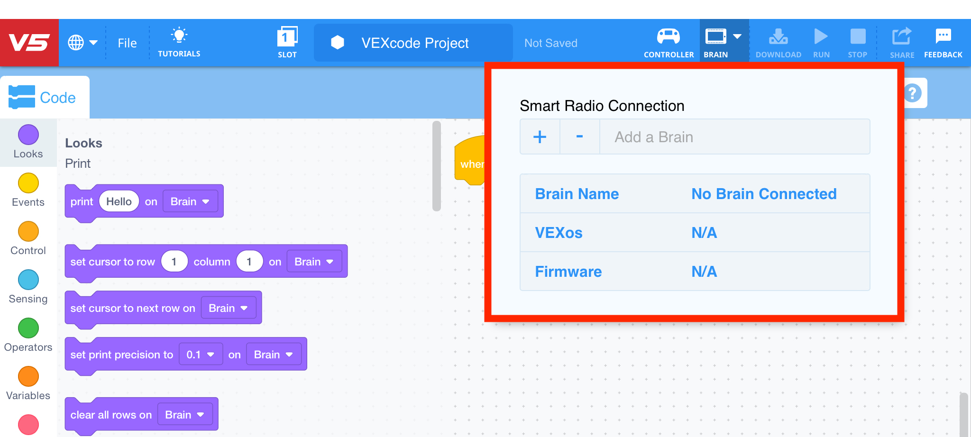971x437 pixels.
Task: Open the File menu
Action: coord(127,43)
